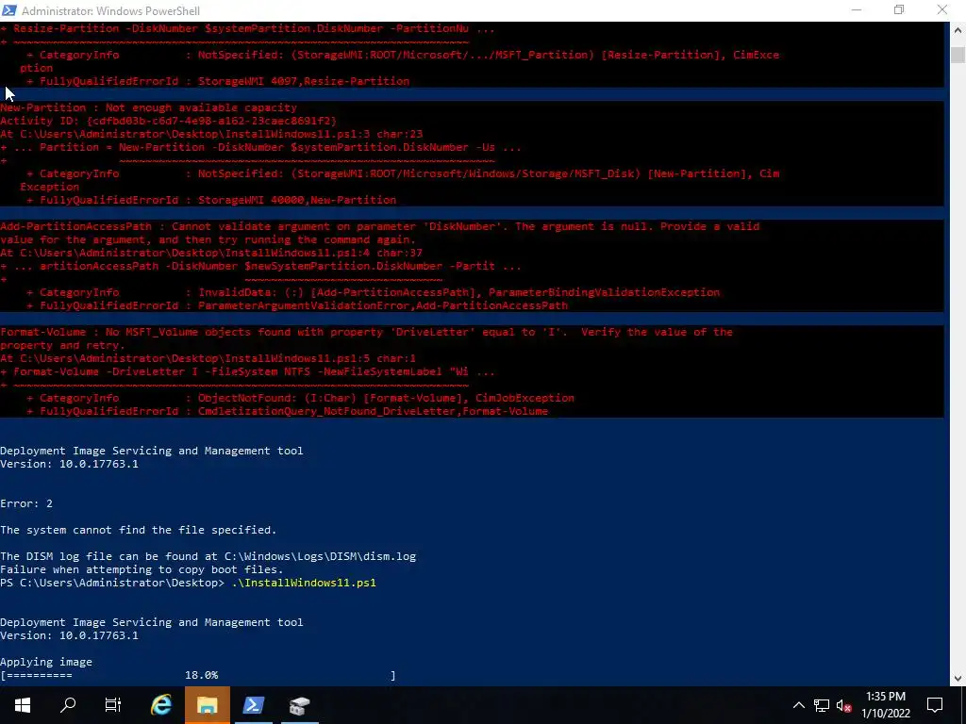Click the muted volume tray icon

click(x=844, y=705)
